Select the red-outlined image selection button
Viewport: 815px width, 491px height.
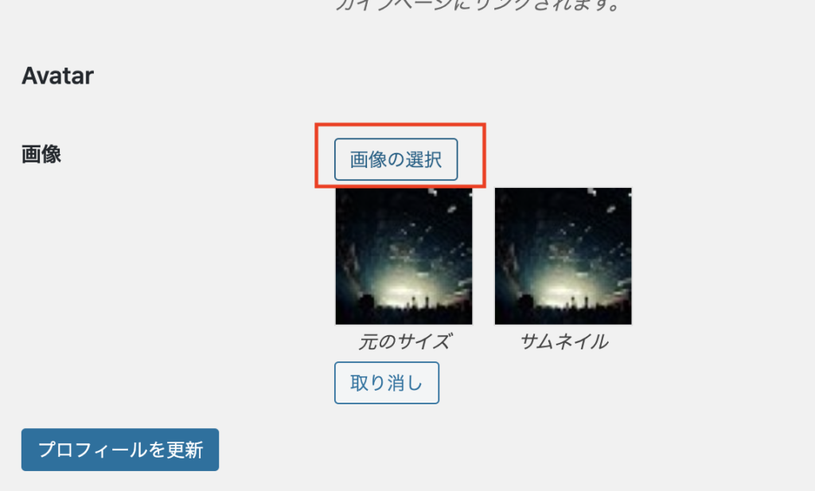click(396, 159)
